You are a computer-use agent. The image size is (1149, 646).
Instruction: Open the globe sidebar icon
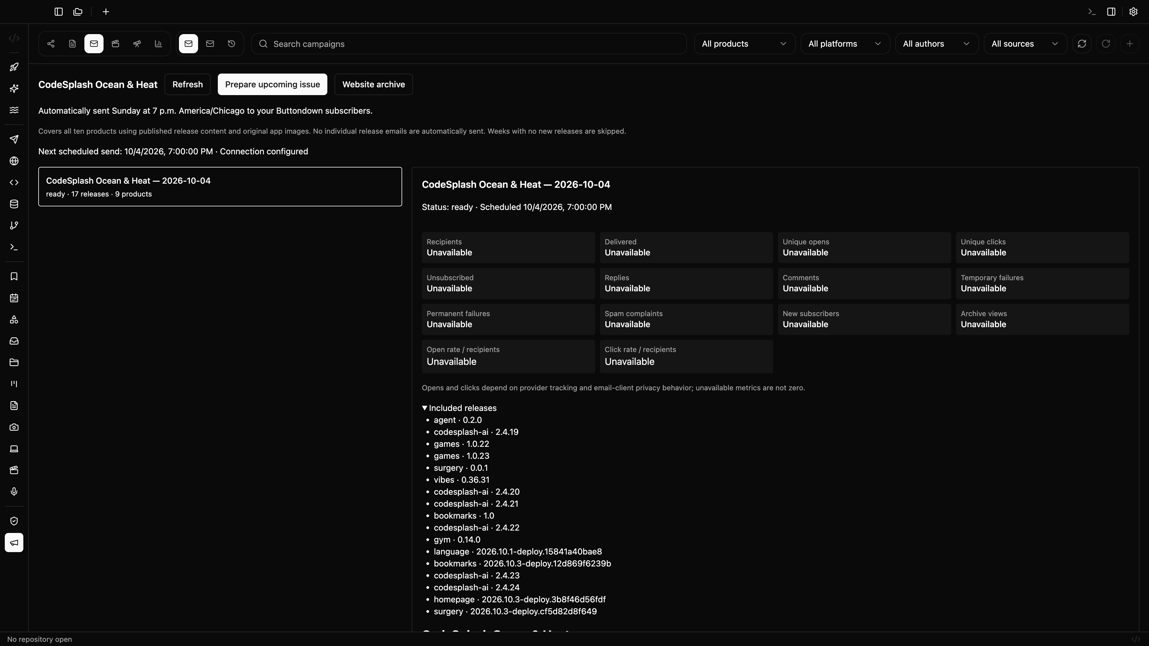tap(14, 161)
